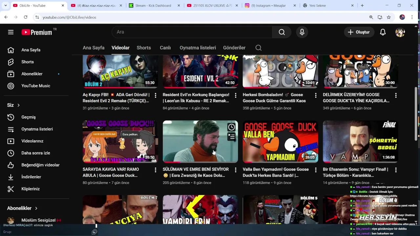Start voice search with microphone icon

pos(302,32)
